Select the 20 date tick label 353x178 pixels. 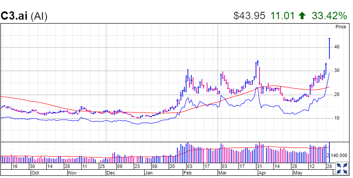(x=172, y=167)
